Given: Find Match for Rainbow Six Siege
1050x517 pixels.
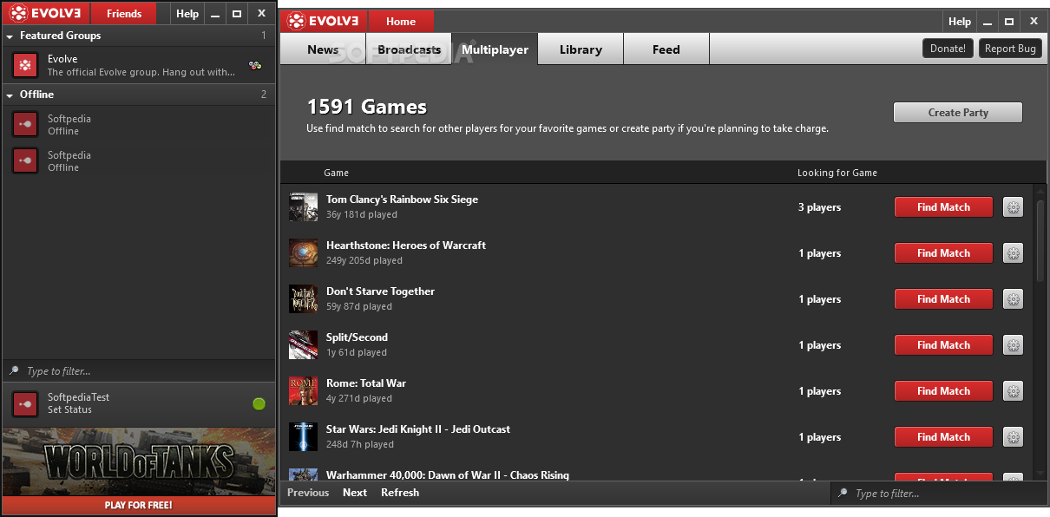Looking at the screenshot, I should click(943, 207).
